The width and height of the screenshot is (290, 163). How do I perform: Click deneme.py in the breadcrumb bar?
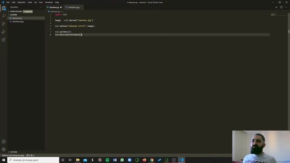point(55,11)
